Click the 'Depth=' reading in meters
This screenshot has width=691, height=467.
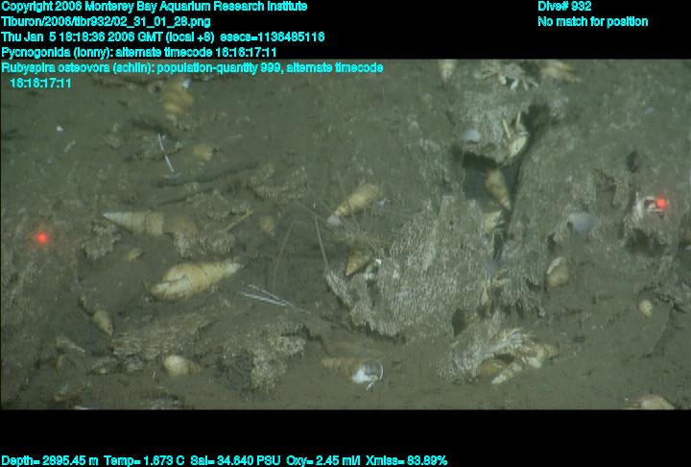[50, 461]
